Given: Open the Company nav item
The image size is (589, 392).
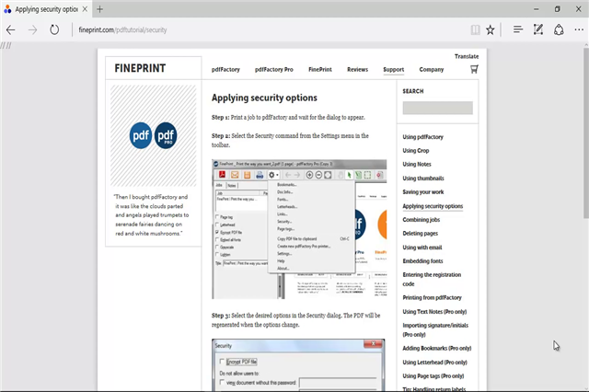Looking at the screenshot, I should pyautogui.click(x=432, y=69).
